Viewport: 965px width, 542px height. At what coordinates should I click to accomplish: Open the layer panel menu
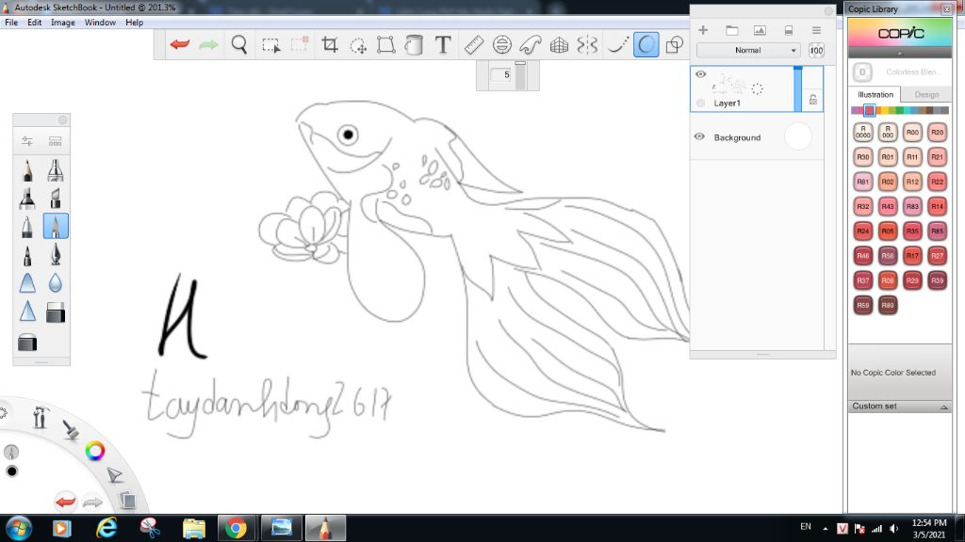(x=816, y=30)
